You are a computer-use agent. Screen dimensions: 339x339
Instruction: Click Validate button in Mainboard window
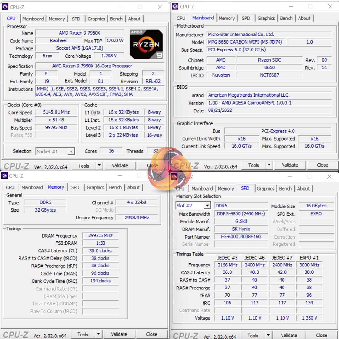pyautogui.click(x=290, y=165)
